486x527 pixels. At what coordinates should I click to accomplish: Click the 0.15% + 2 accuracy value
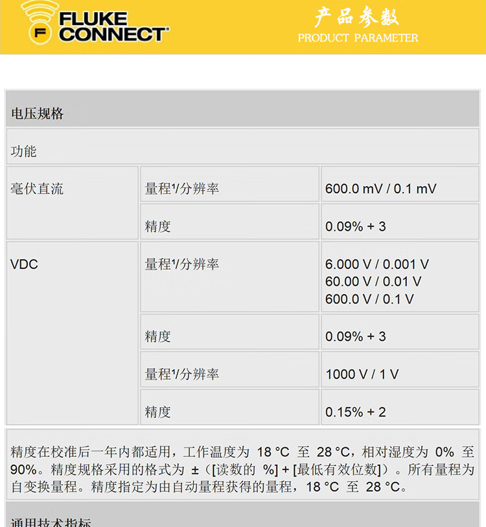[356, 412]
